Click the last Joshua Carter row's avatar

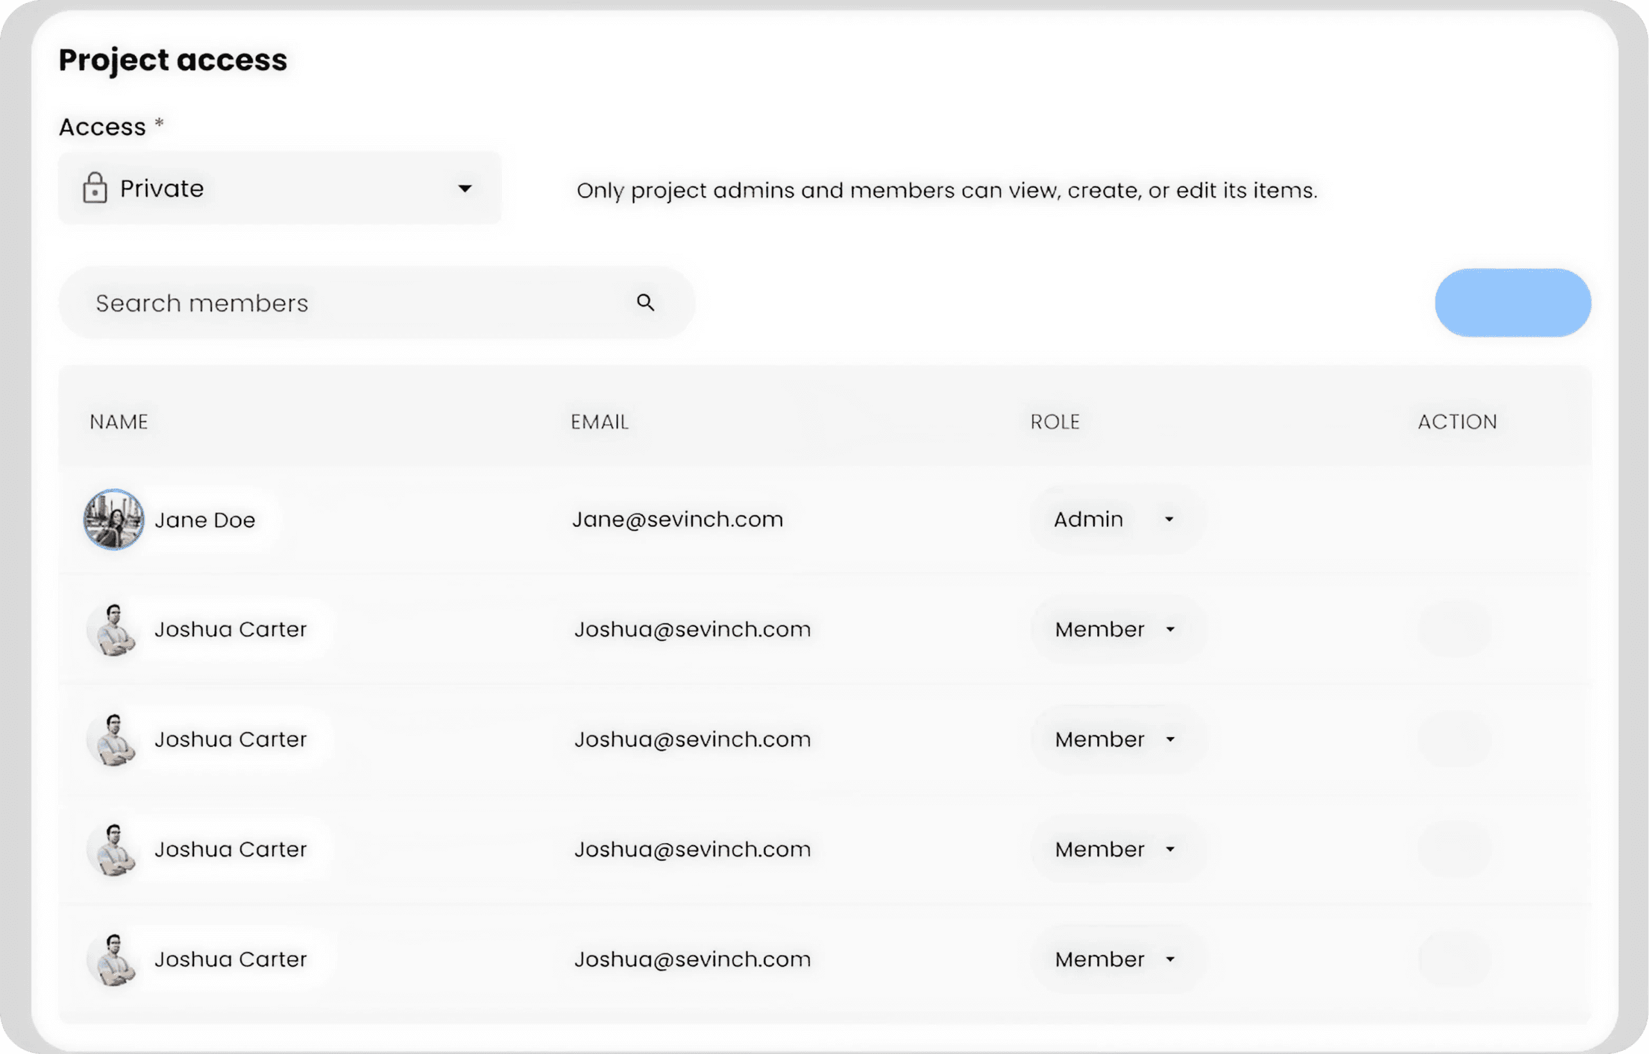[x=114, y=959]
